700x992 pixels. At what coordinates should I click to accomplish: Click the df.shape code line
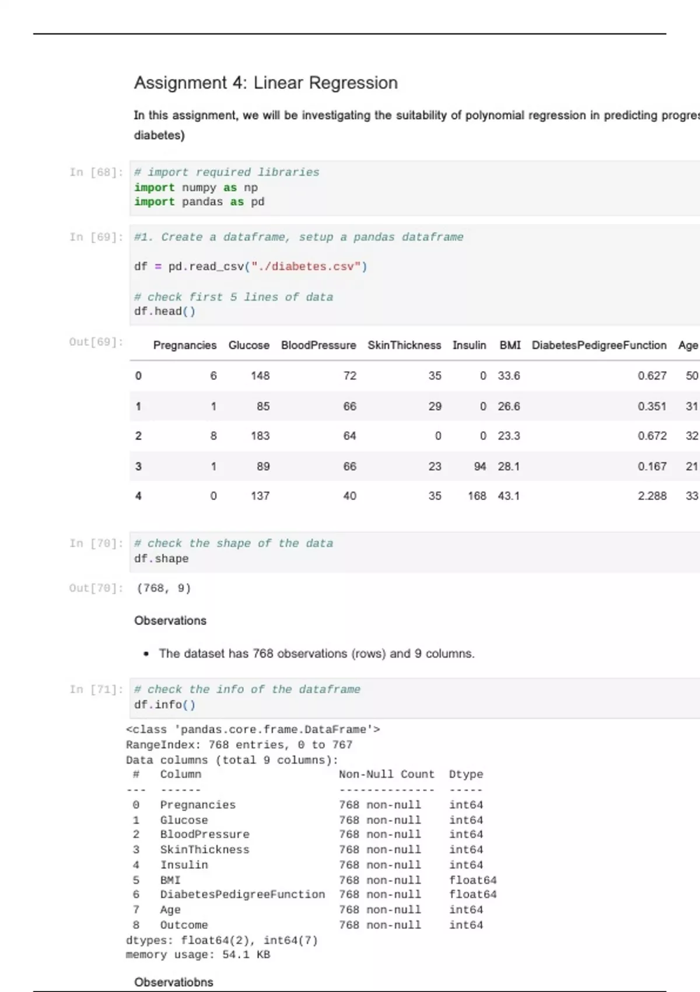[161, 558]
